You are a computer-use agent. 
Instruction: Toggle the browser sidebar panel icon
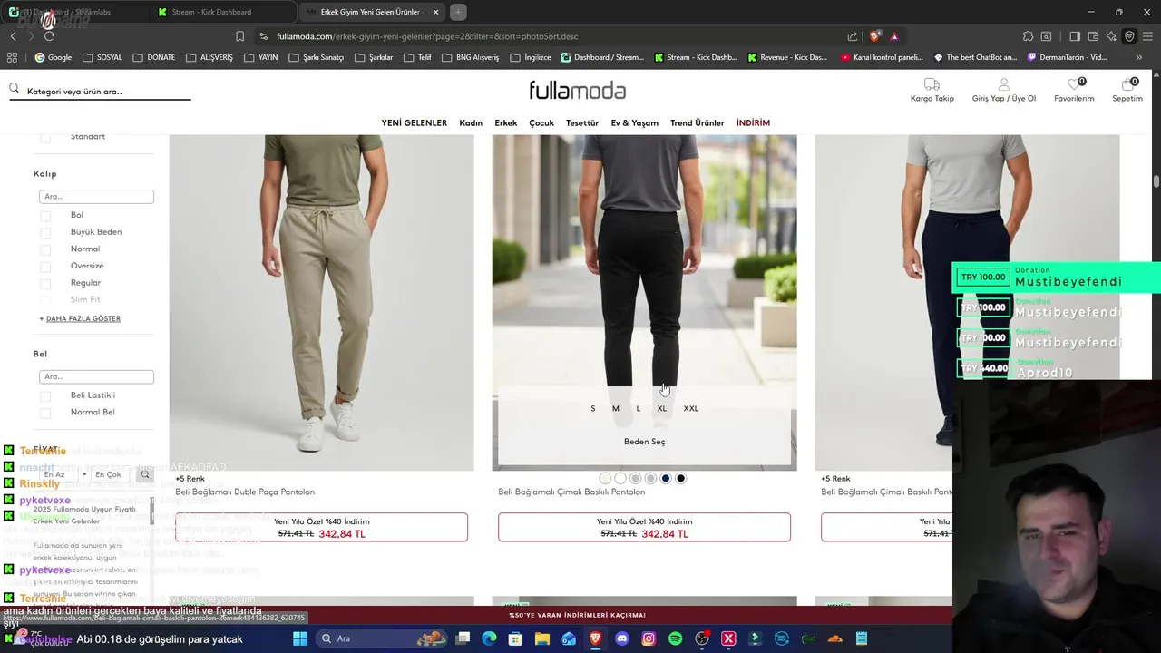[x=1075, y=36]
